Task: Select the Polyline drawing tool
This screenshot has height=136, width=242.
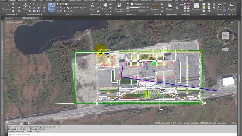Action: coord(6,7)
